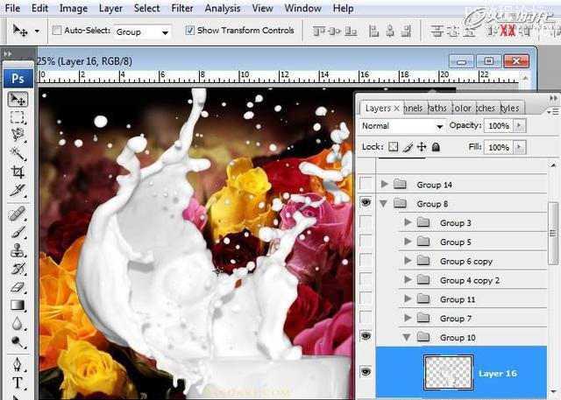This screenshot has width=561, height=400.
Task: Select the Healing Brush tool
Action: (x=18, y=214)
